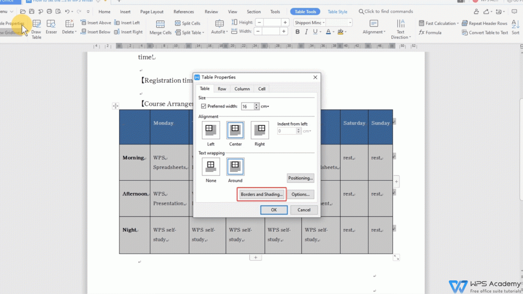Click the add row plus below table
This screenshot has width=523, height=294.
coord(255,258)
